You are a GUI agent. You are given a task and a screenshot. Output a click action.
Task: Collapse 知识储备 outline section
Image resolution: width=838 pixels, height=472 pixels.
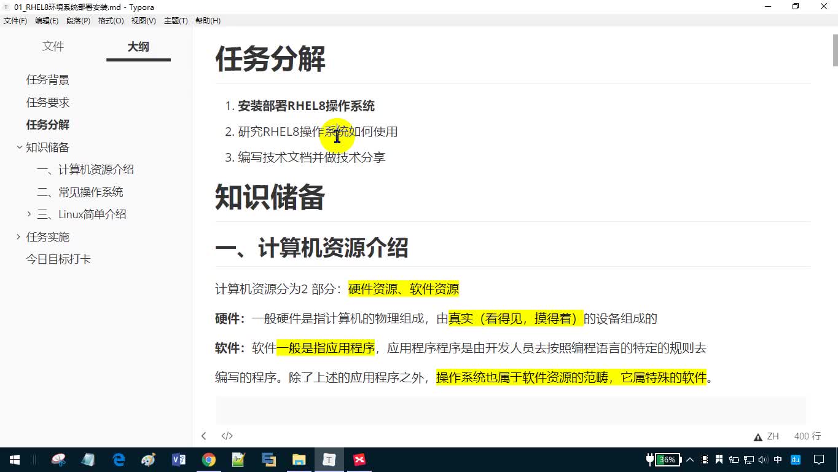20,147
